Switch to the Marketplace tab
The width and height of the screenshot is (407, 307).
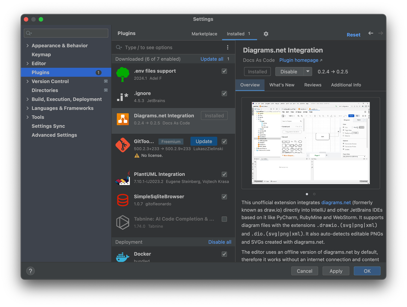pos(204,34)
